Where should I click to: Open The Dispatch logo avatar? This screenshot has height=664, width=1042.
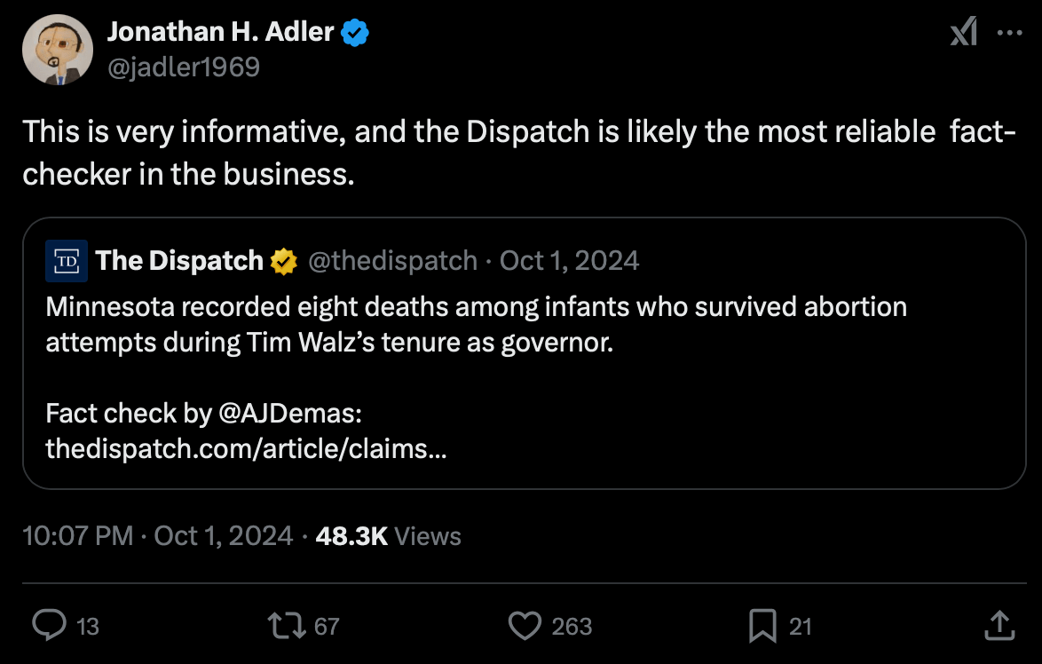click(x=67, y=261)
